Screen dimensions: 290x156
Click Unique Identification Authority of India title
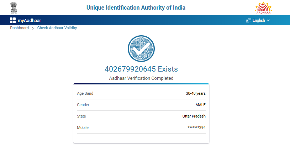(136, 8)
